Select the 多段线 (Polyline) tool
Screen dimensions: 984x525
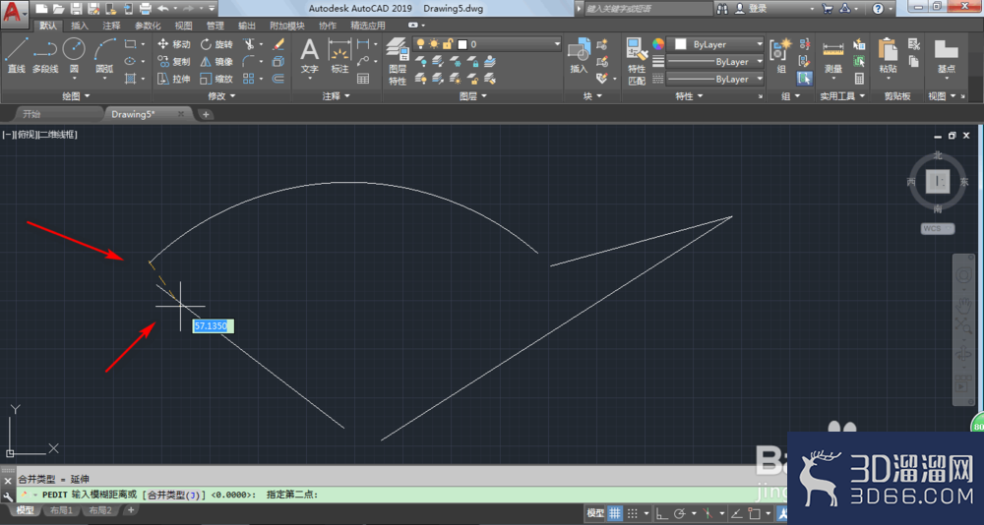pyautogui.click(x=44, y=55)
